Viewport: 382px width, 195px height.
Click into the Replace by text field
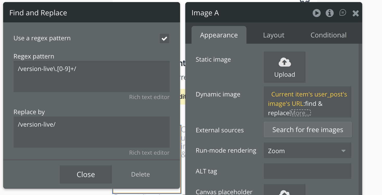[92, 132]
